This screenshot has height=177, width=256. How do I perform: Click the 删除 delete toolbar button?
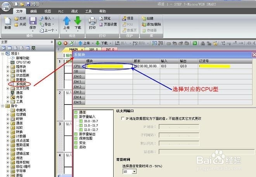pos(139,43)
